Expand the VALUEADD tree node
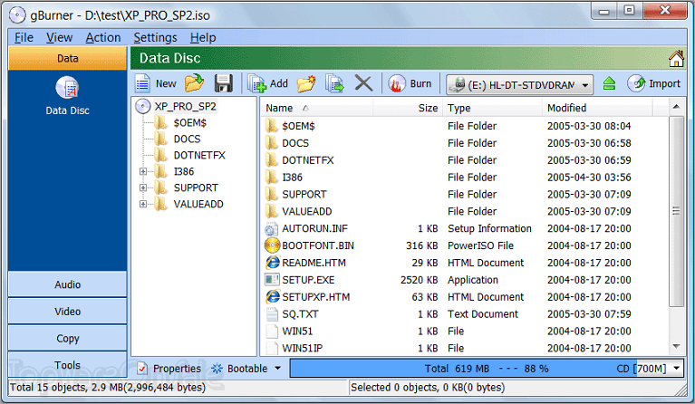 (x=143, y=204)
